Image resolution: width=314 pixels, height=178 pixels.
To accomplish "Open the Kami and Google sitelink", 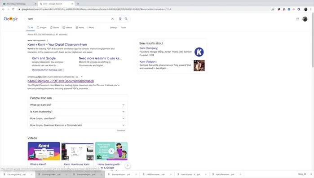I will [44, 58].
